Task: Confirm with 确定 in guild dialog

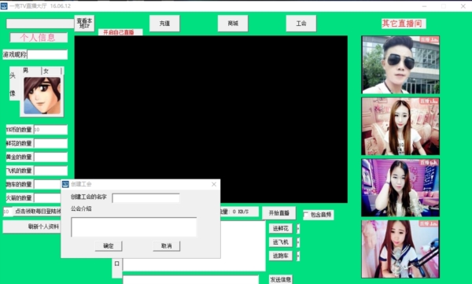Action: coord(109,246)
